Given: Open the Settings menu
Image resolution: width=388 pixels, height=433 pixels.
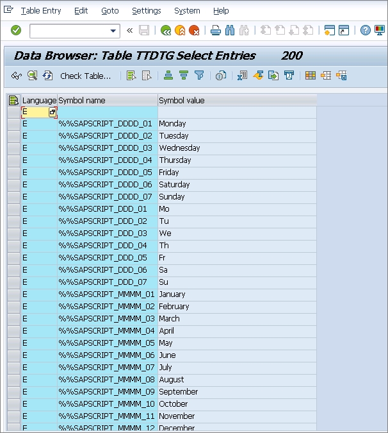Looking at the screenshot, I should (147, 11).
